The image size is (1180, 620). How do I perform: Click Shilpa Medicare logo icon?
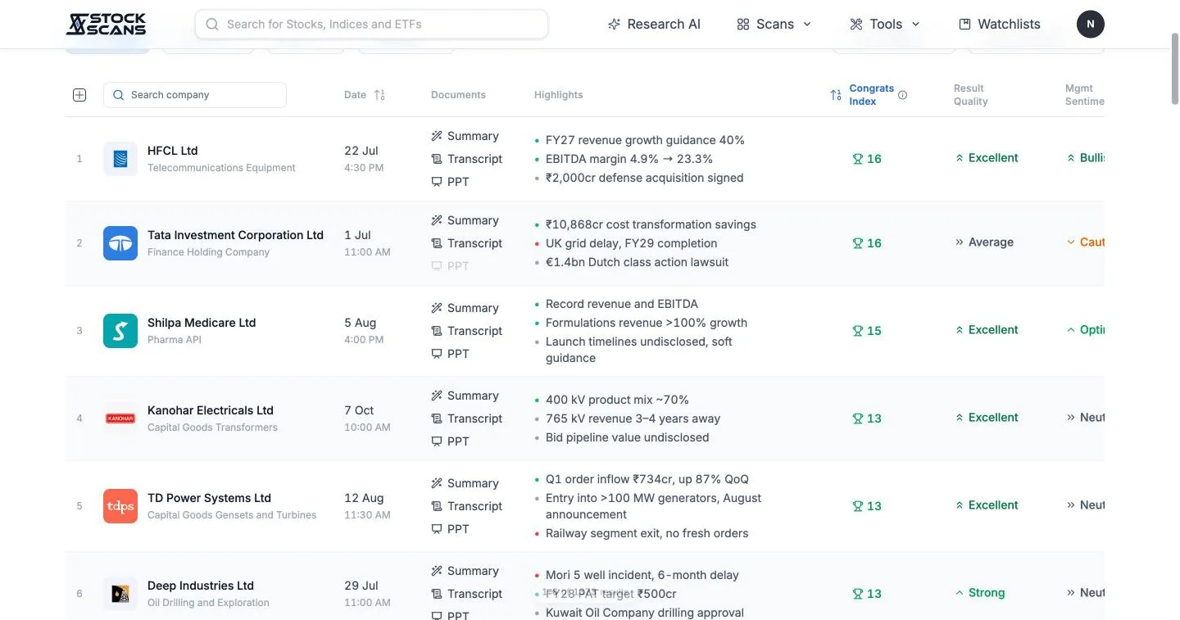[120, 331]
